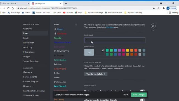Click the add role plus icon
Image resolution: width=179 pixels, height=101 pixels.
[76, 24]
